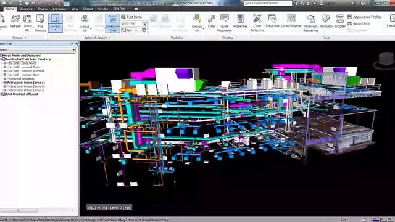Switch to the Review ribbon tab

pos(43,9)
